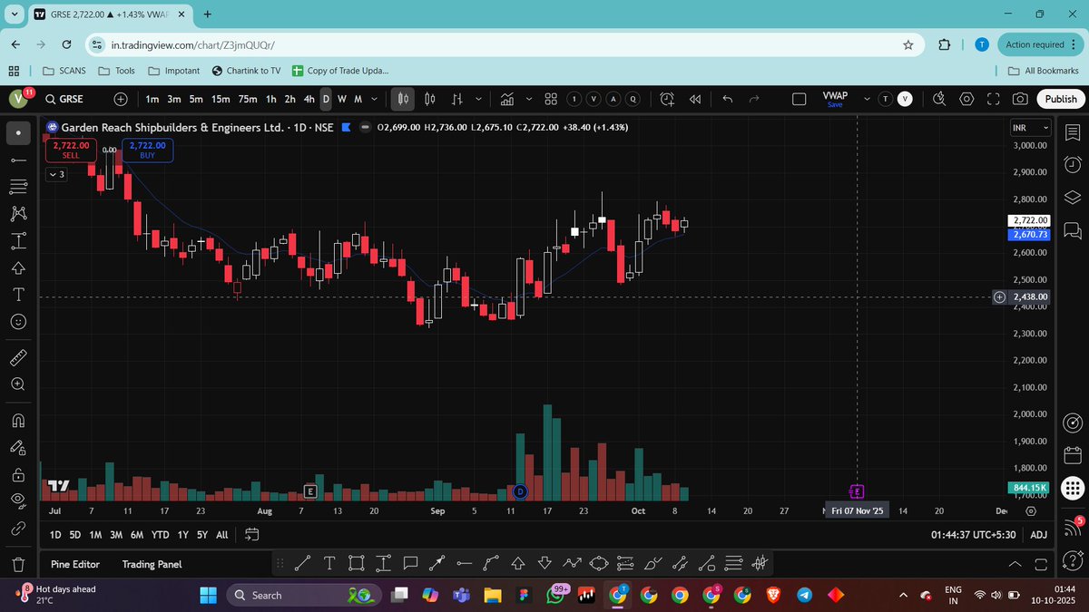
Task: Toggle the Replay rewind mode
Action: pyautogui.click(x=695, y=100)
